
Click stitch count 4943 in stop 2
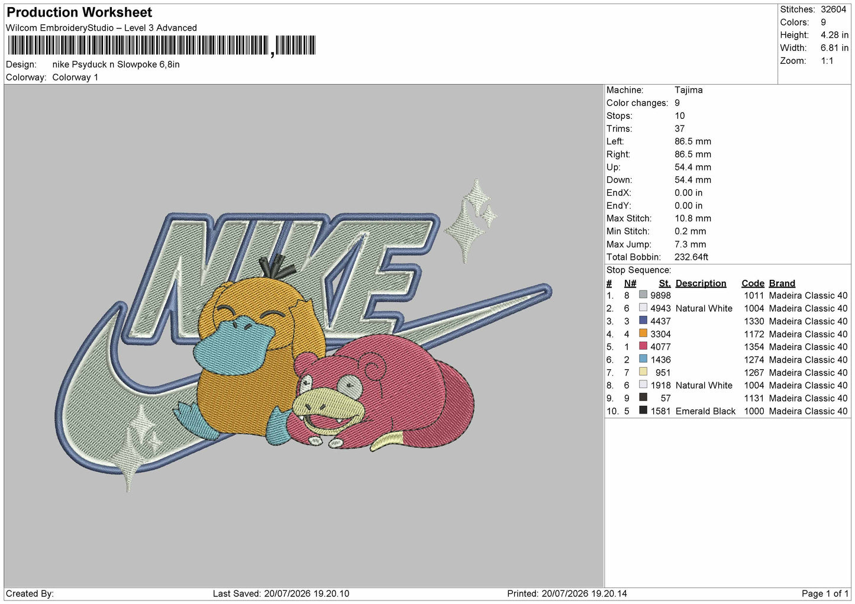pos(661,308)
